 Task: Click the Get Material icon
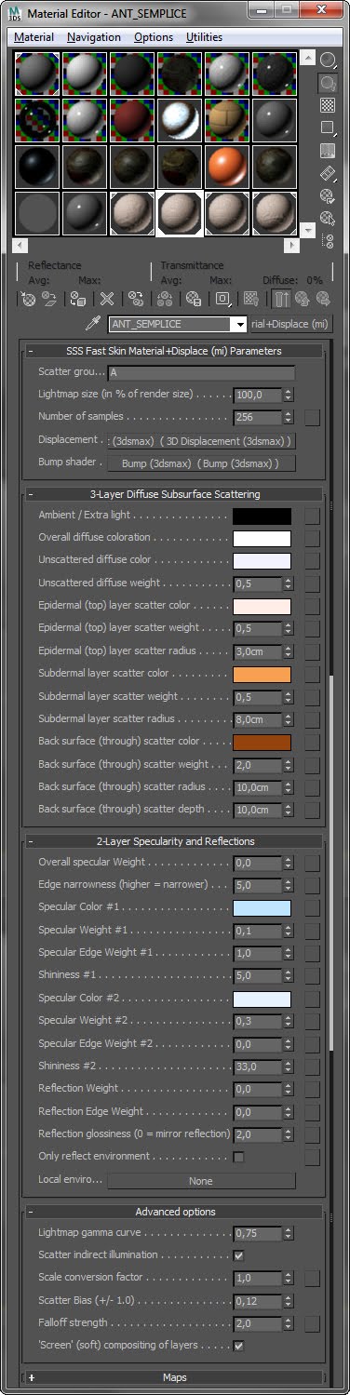28,299
